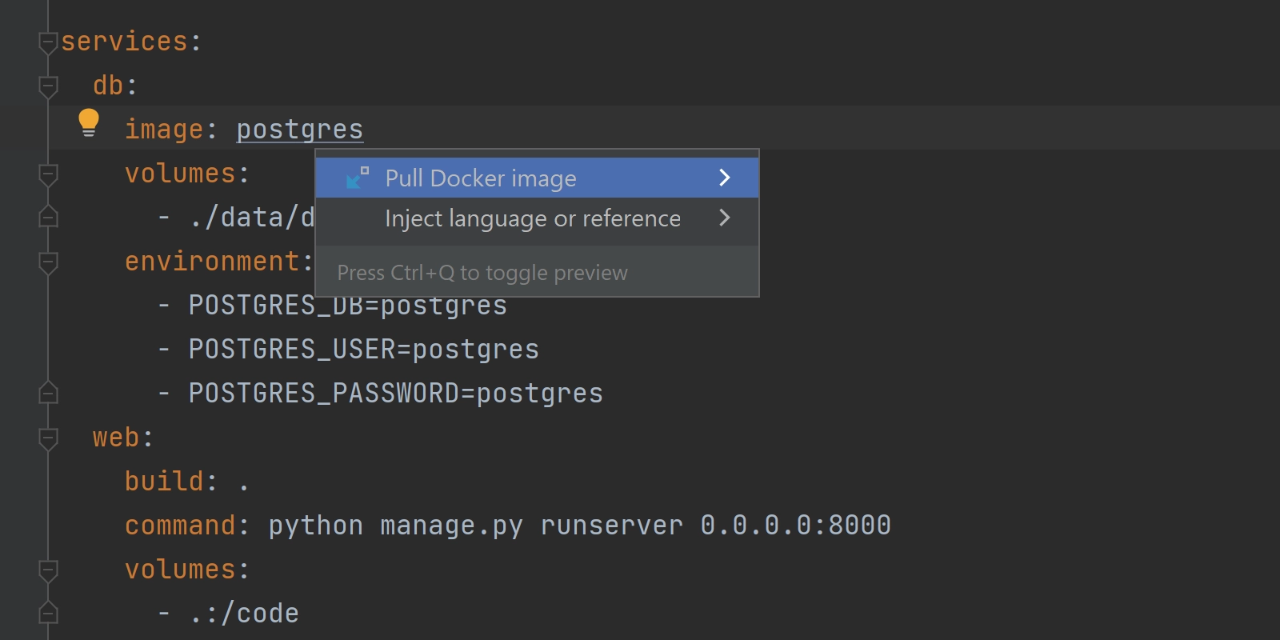The width and height of the screenshot is (1280, 640).
Task: Click the POSTGRES_PASSWORD=postgres line
Action: coord(396,394)
